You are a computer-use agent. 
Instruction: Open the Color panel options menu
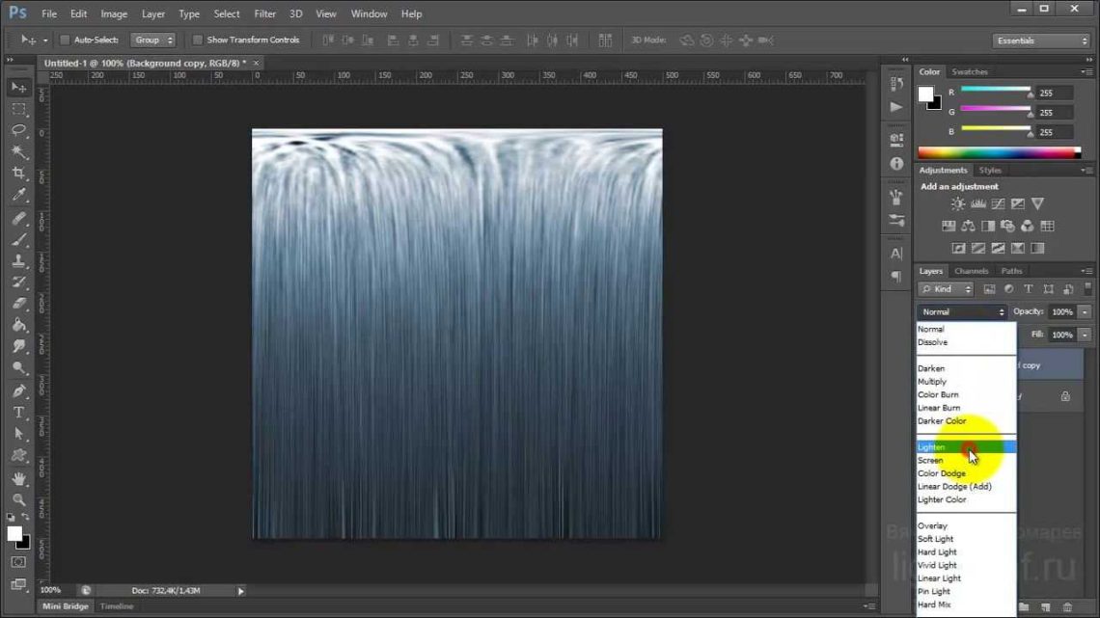click(x=1086, y=72)
